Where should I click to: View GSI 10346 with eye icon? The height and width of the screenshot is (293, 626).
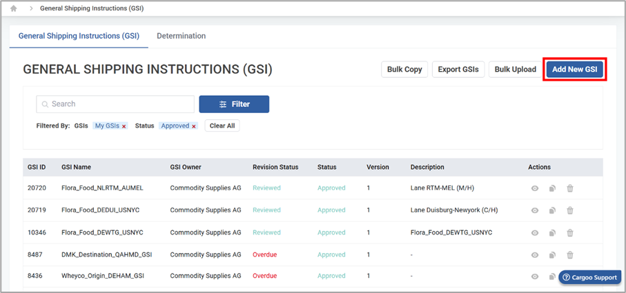click(x=535, y=233)
